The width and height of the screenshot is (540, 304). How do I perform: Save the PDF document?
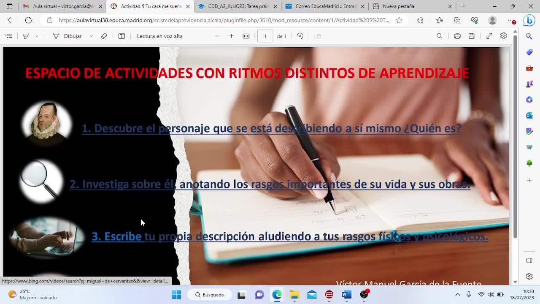point(472,36)
